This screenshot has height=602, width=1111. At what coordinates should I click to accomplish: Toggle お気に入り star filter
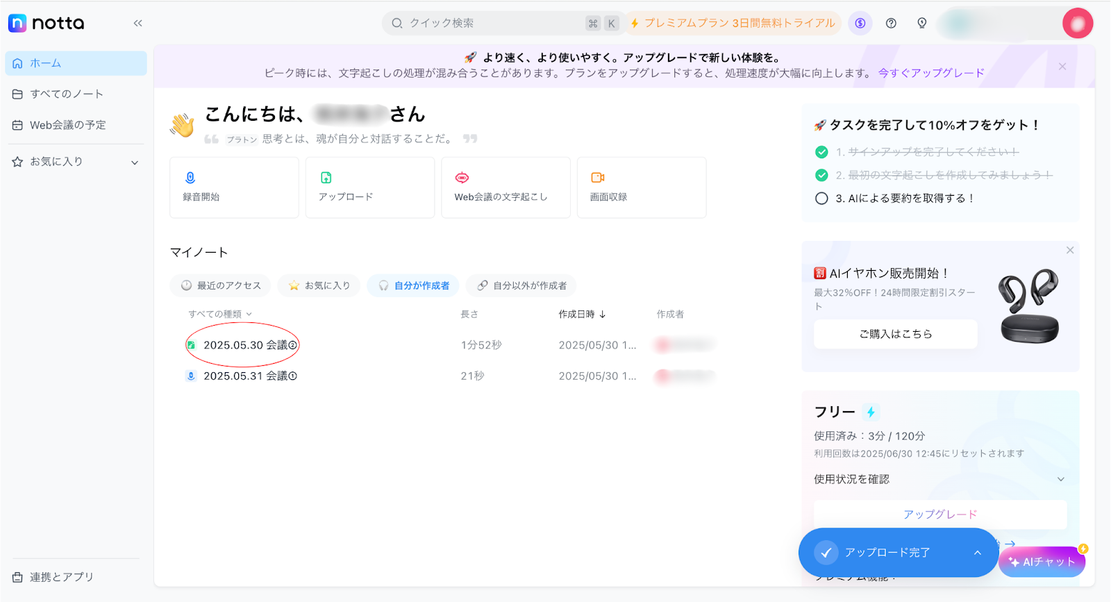(x=319, y=285)
